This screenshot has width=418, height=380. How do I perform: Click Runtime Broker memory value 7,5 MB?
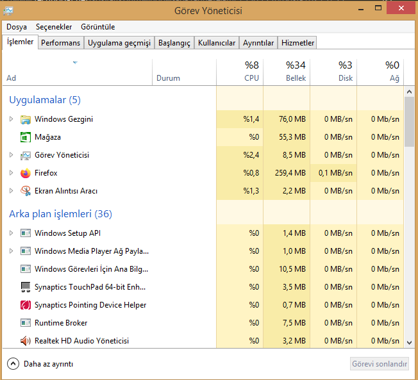pyautogui.click(x=294, y=323)
